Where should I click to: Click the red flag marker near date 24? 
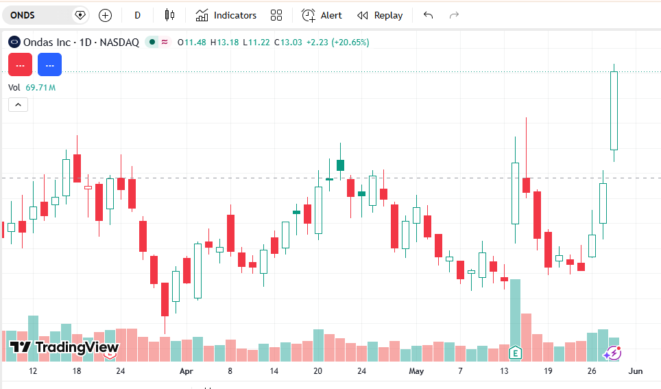[x=110, y=355]
